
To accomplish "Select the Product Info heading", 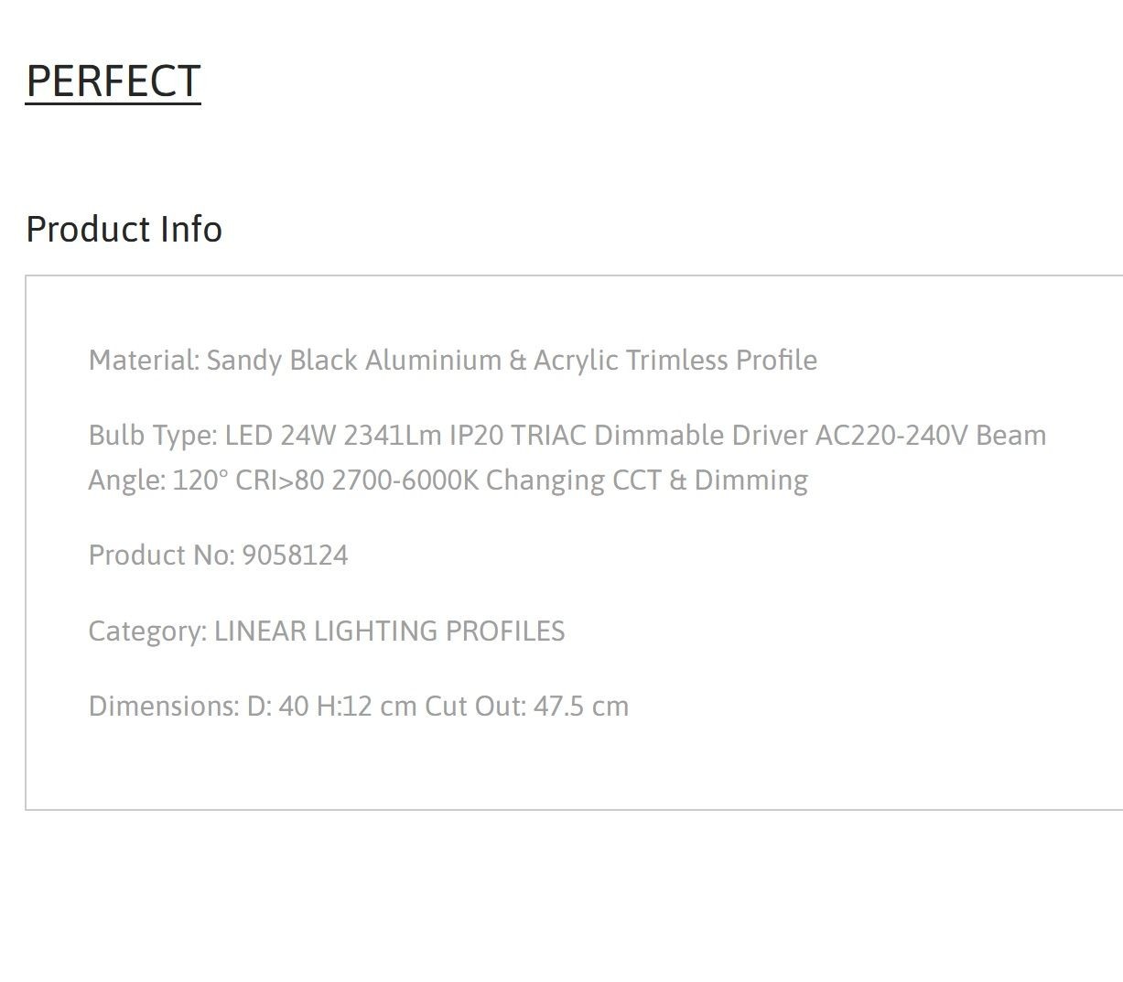I will (124, 229).
